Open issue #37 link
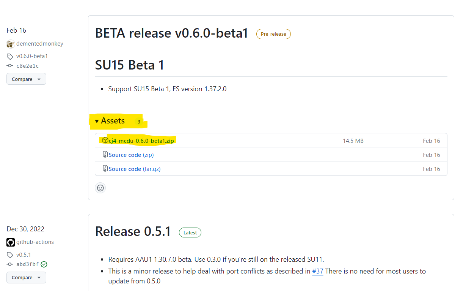Viewport: 466px width, 291px height. (x=318, y=271)
